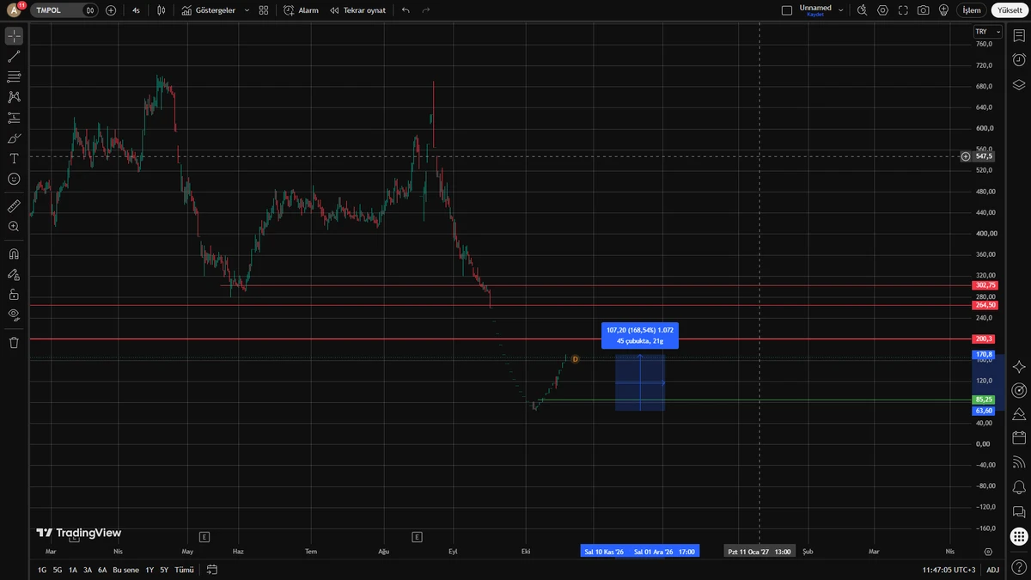Select the 3A time range
Image resolution: width=1031 pixels, height=580 pixels.
click(x=88, y=570)
